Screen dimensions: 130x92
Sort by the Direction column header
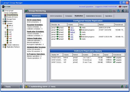[59, 25]
